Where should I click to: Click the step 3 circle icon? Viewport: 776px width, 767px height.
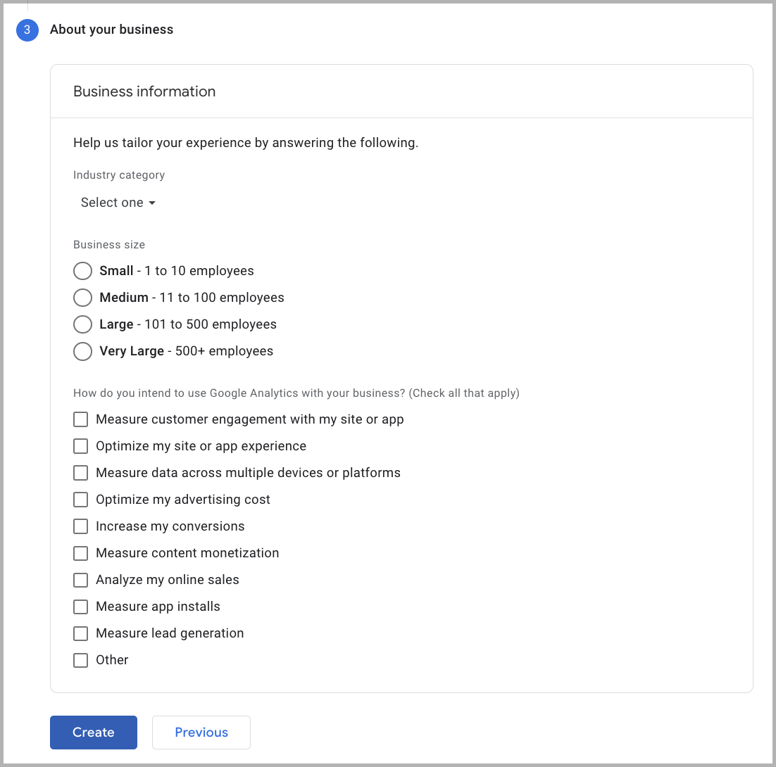point(27,30)
